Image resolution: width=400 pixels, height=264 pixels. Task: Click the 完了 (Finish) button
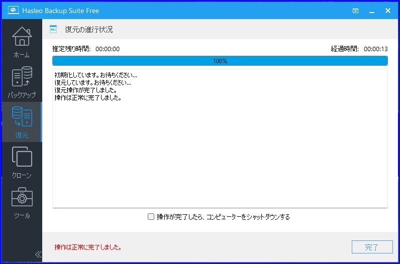372,247
